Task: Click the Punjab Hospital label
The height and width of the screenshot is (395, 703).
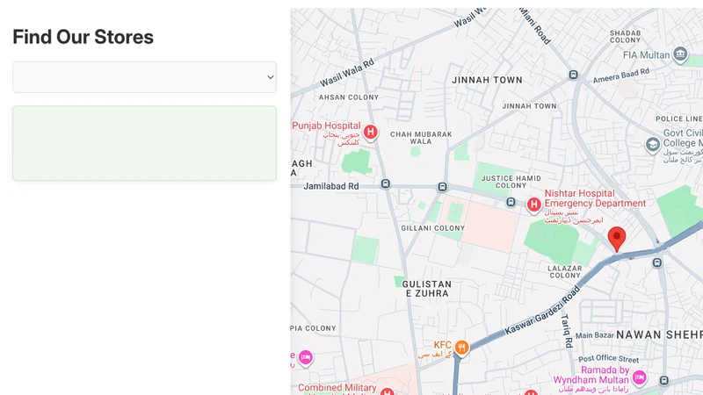Action: pyautogui.click(x=326, y=126)
